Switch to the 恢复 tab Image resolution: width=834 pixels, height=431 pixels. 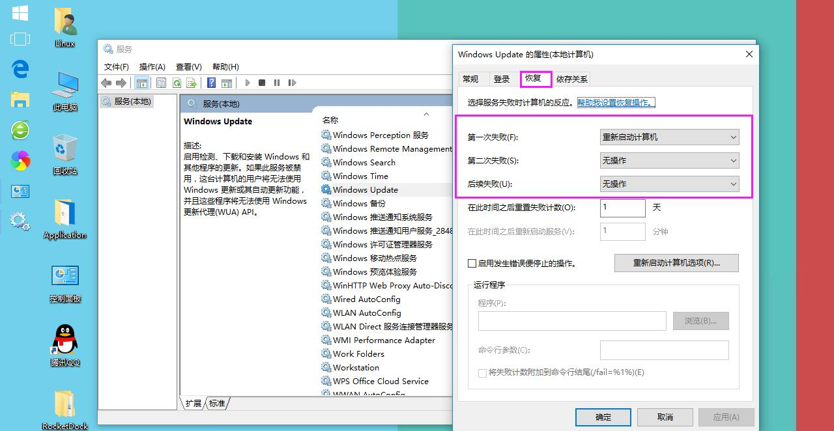[533, 78]
